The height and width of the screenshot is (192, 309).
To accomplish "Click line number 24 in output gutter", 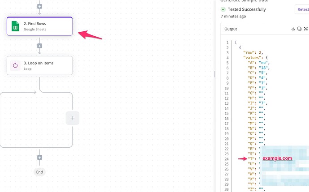I will 228,159.
